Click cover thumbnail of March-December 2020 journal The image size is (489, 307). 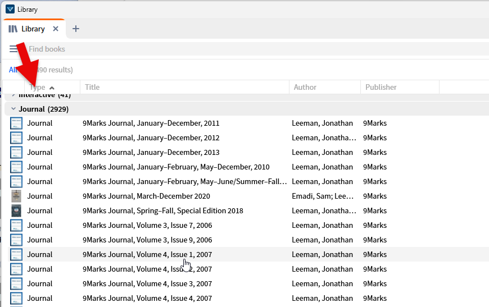click(16, 196)
